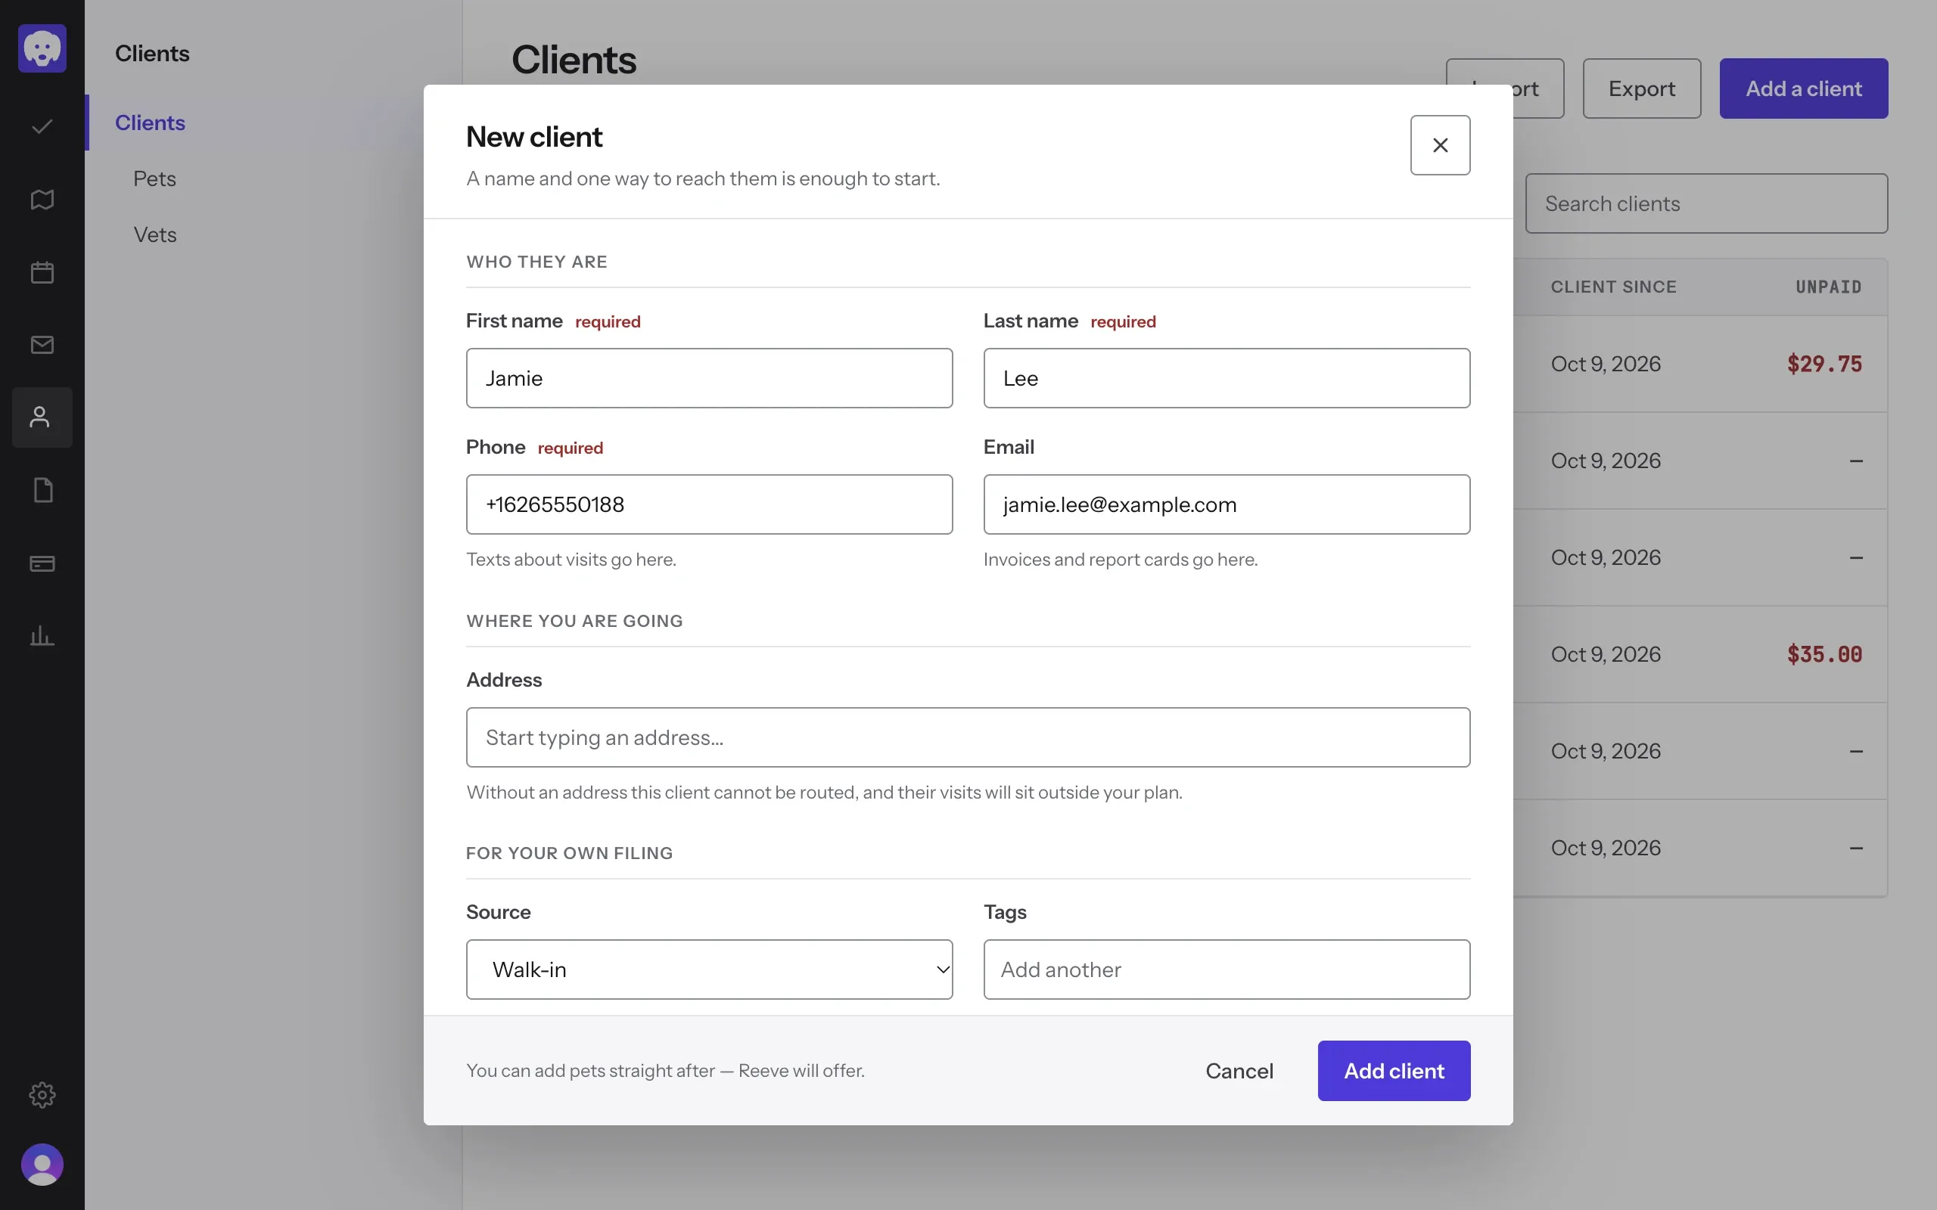Viewport: 1937px width, 1210px height.
Task: Click the WHERE YOU ARE GOING heading
Action: (x=575, y=621)
